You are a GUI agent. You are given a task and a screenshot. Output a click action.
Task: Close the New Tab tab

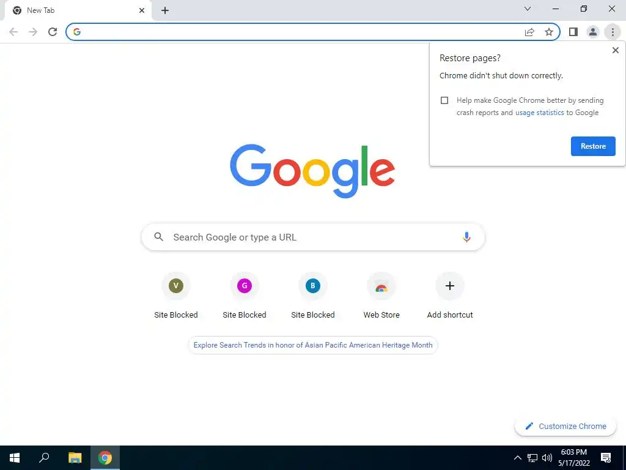click(x=142, y=10)
